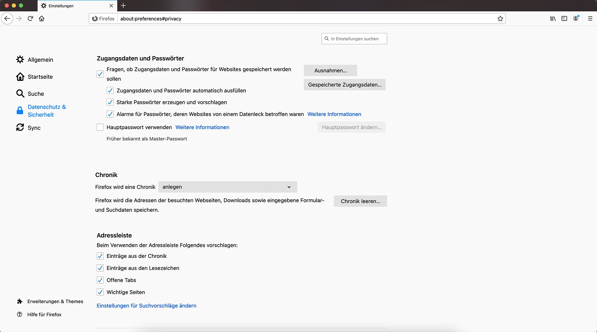Open Weitere Informationen about Datenleck alarms
Image resolution: width=597 pixels, height=332 pixels.
[x=334, y=114]
